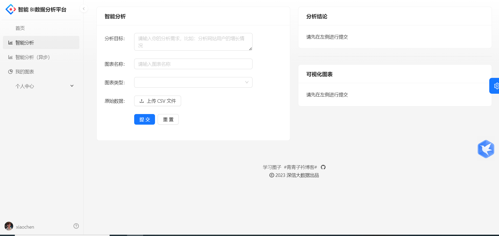The width and height of the screenshot is (499, 236).
Task: Click the BI platform logo icon
Action: [11, 10]
